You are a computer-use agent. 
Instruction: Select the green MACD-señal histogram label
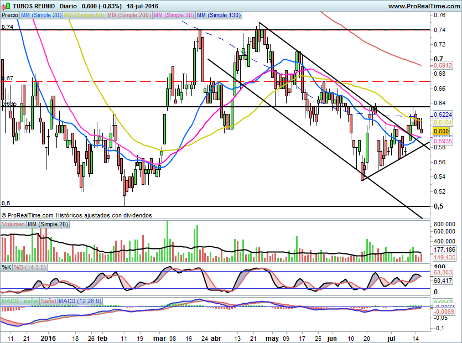pos(19,300)
